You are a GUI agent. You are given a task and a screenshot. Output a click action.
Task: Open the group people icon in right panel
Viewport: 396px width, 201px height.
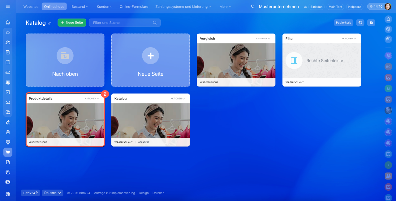(388, 176)
